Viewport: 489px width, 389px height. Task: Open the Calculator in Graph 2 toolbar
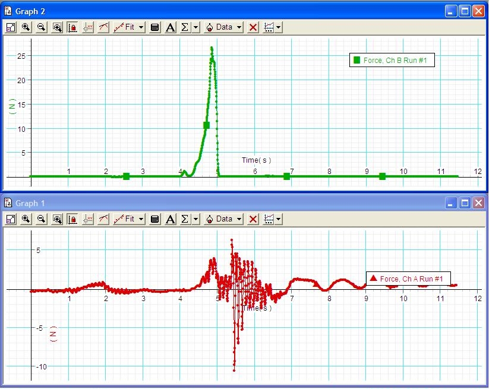[x=154, y=27]
